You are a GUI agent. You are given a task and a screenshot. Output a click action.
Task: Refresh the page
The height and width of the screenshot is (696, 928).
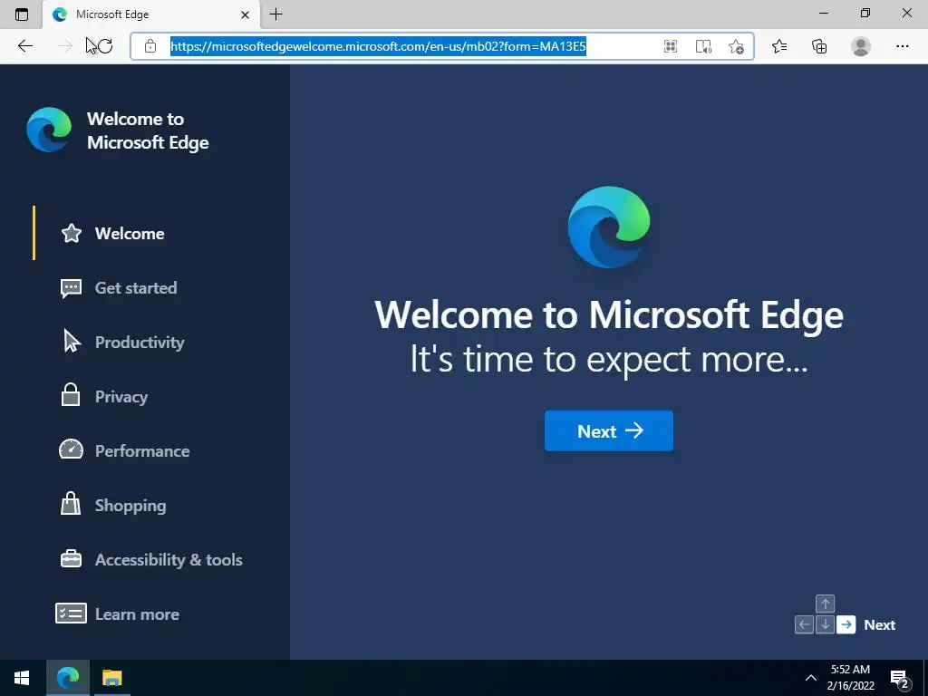[105, 46]
